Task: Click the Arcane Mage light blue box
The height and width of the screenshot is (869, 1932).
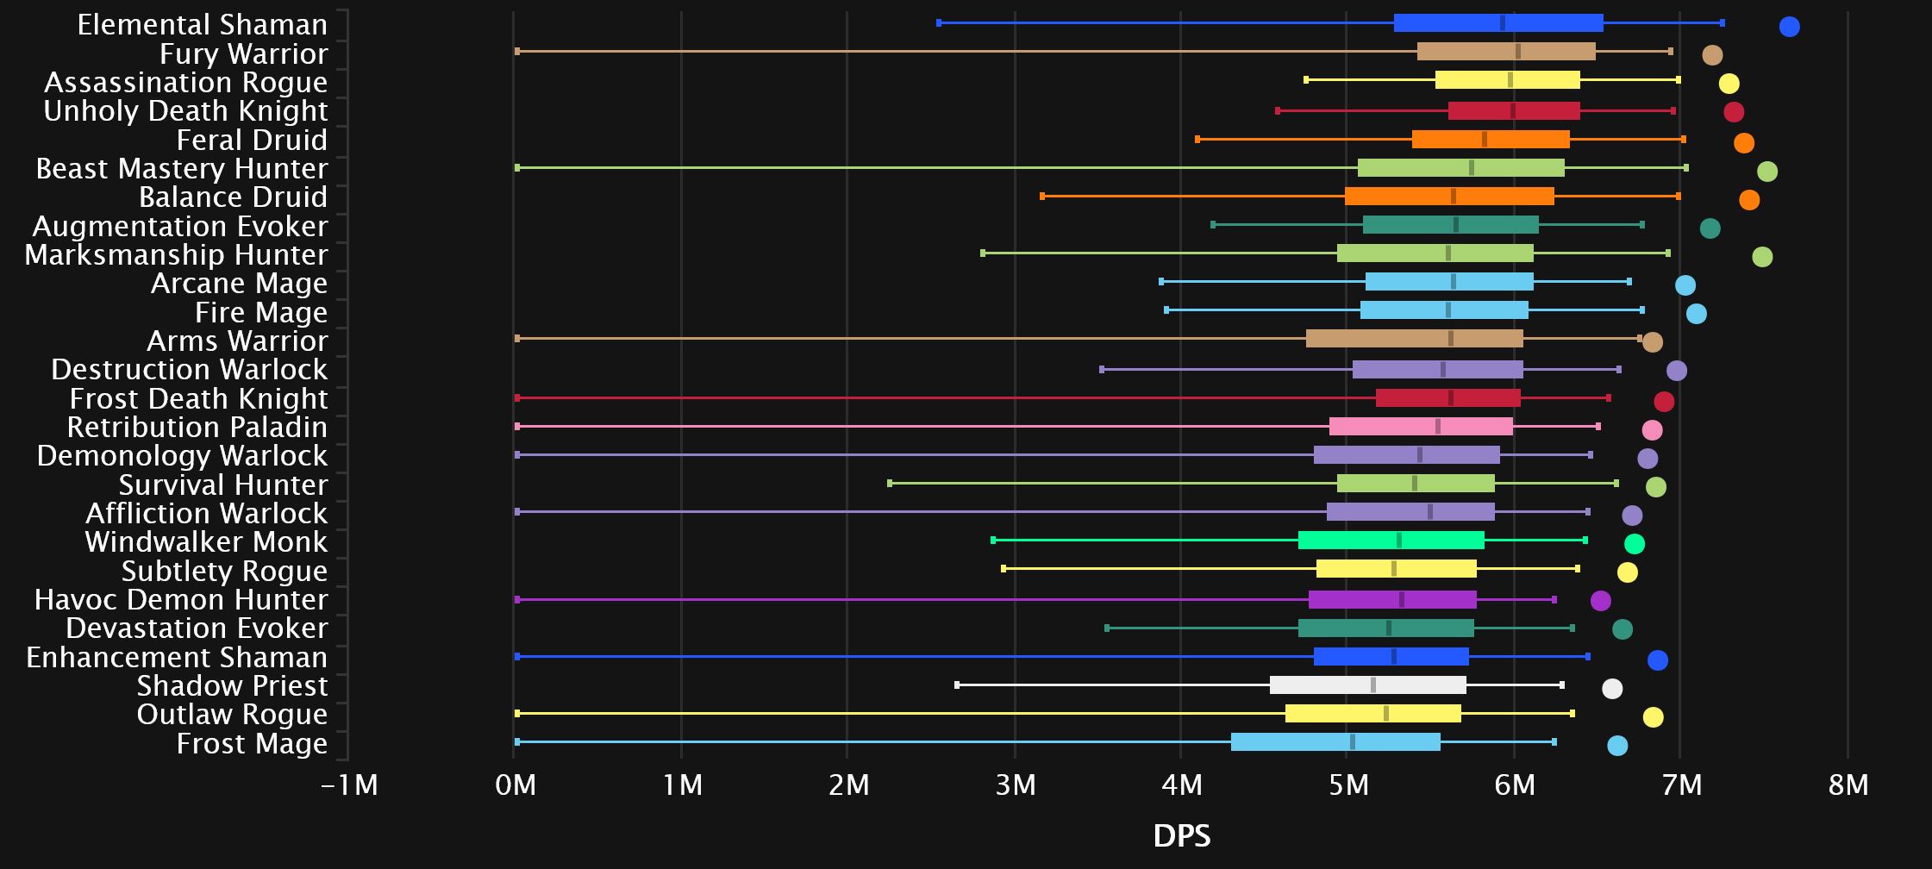Action: point(1449,282)
